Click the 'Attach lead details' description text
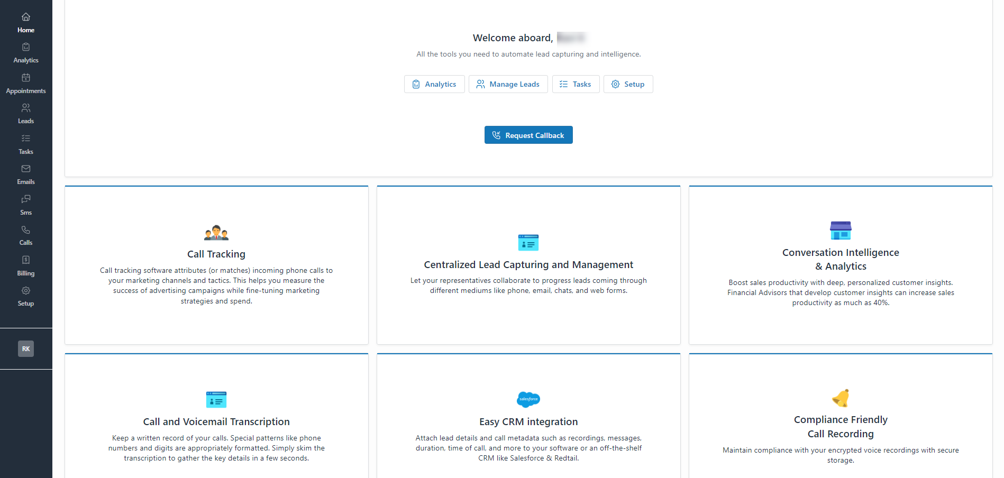 528,448
